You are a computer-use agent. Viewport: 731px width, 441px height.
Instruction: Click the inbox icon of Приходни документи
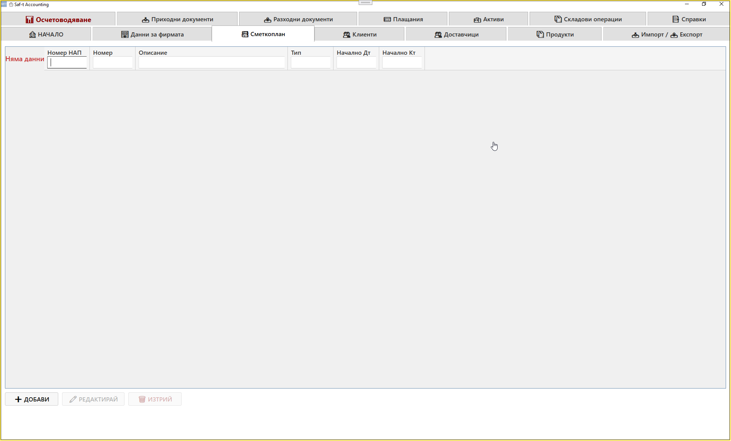click(x=145, y=19)
